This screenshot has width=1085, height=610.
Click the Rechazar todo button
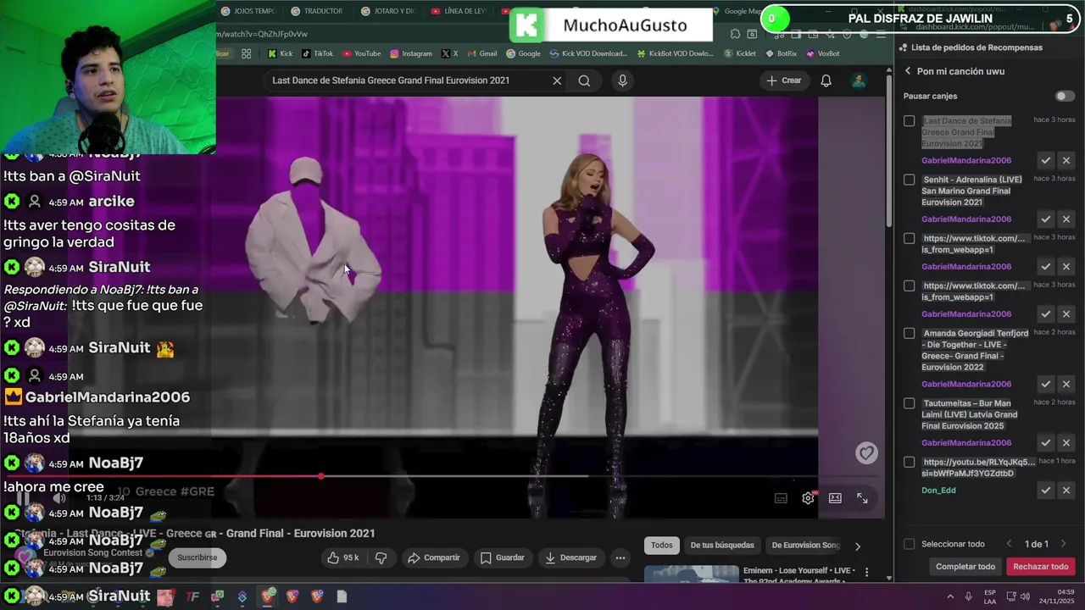click(x=1040, y=567)
